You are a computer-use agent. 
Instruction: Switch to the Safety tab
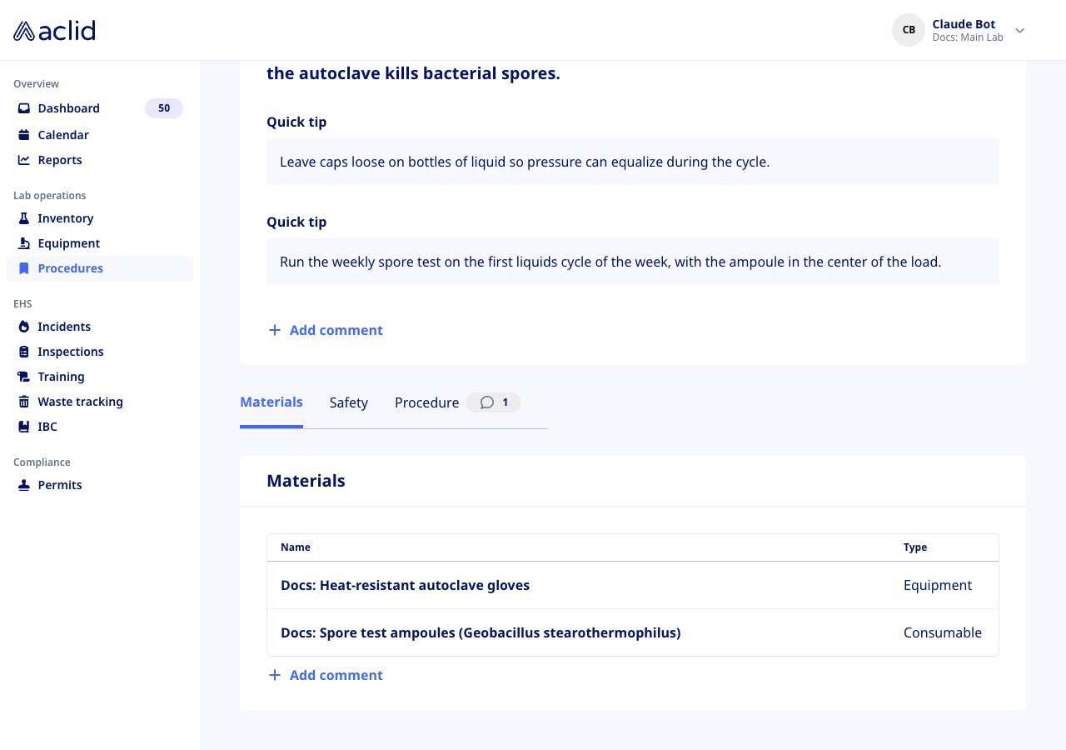tap(349, 402)
